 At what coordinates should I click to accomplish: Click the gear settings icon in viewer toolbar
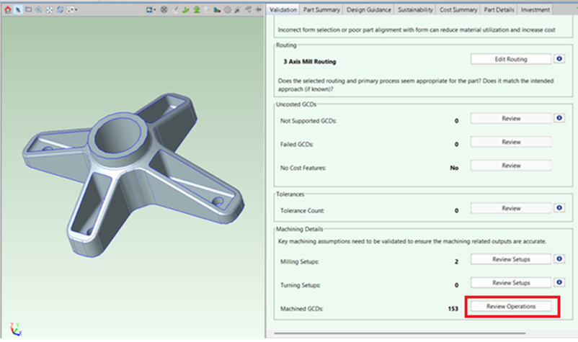(x=228, y=10)
